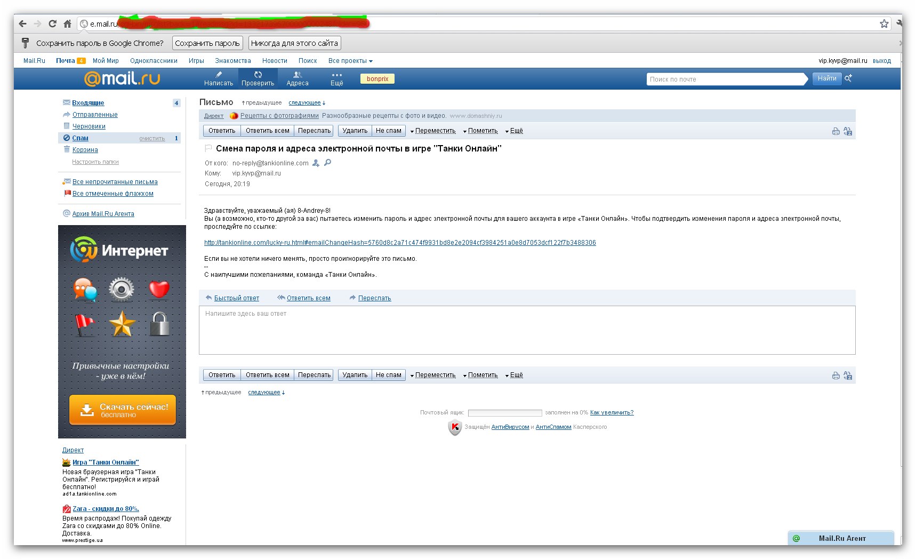Open the Спам folder
The image size is (916, 559).
[81, 138]
